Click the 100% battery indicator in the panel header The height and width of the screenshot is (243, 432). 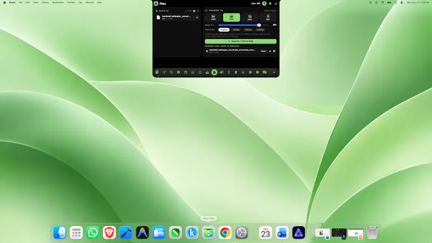[x=255, y=4]
